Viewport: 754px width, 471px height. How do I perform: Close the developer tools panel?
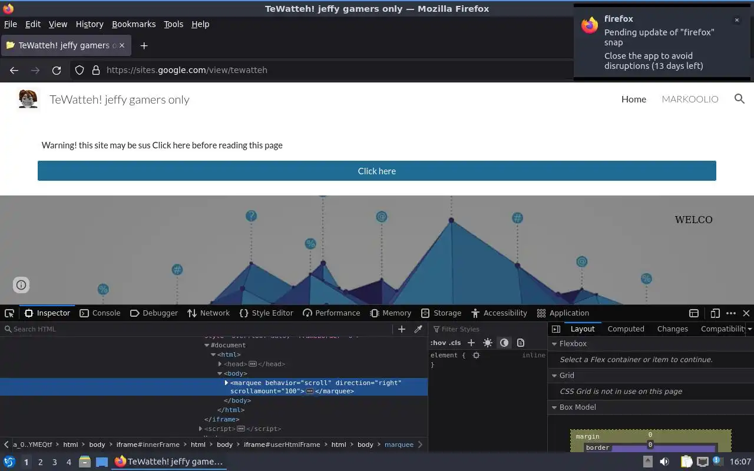[746, 313]
